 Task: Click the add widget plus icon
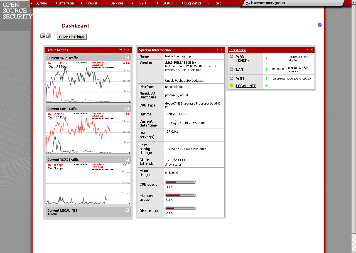(43, 36)
